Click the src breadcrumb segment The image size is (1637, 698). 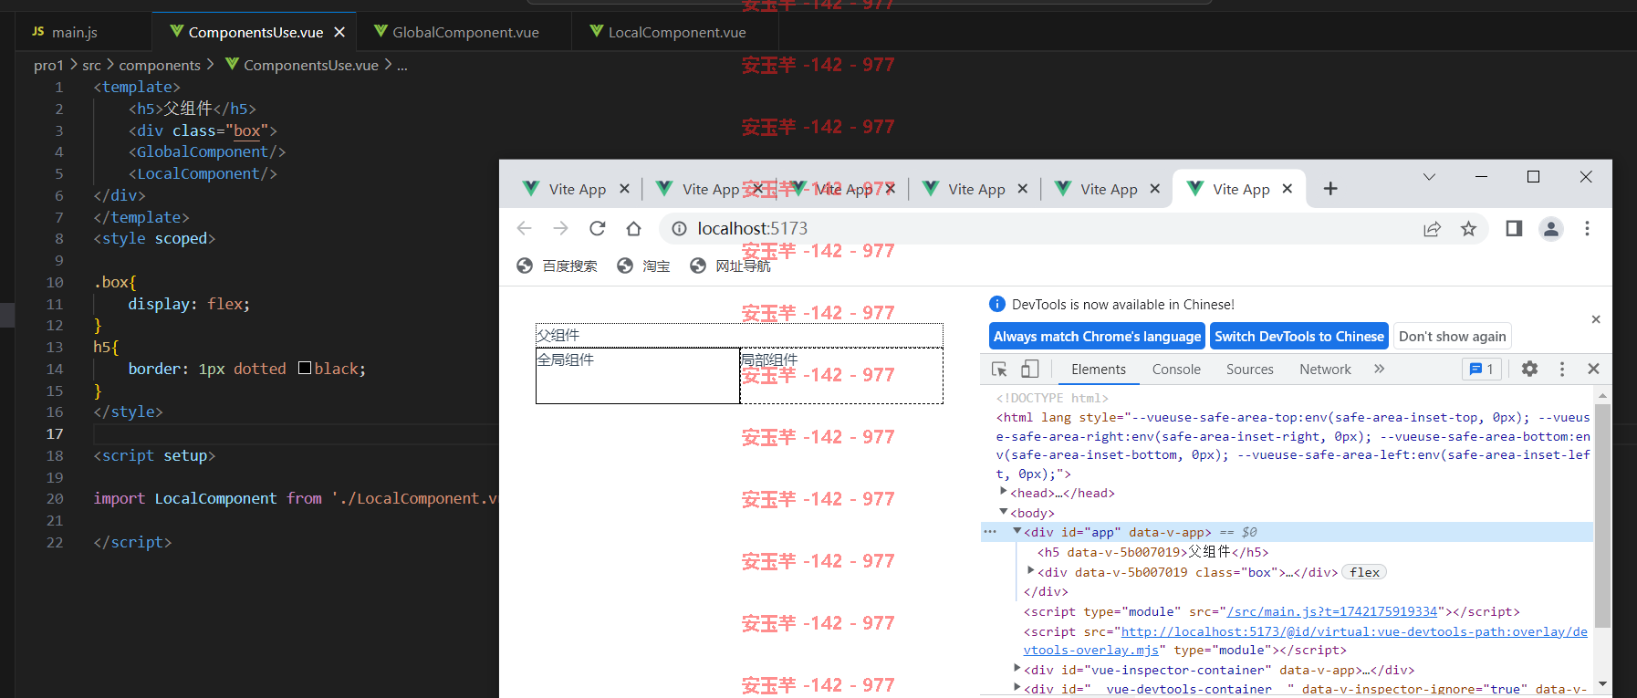click(x=91, y=65)
